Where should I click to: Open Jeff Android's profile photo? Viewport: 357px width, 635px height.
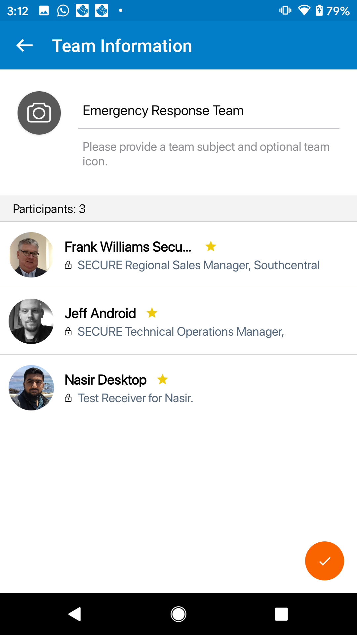(x=31, y=321)
